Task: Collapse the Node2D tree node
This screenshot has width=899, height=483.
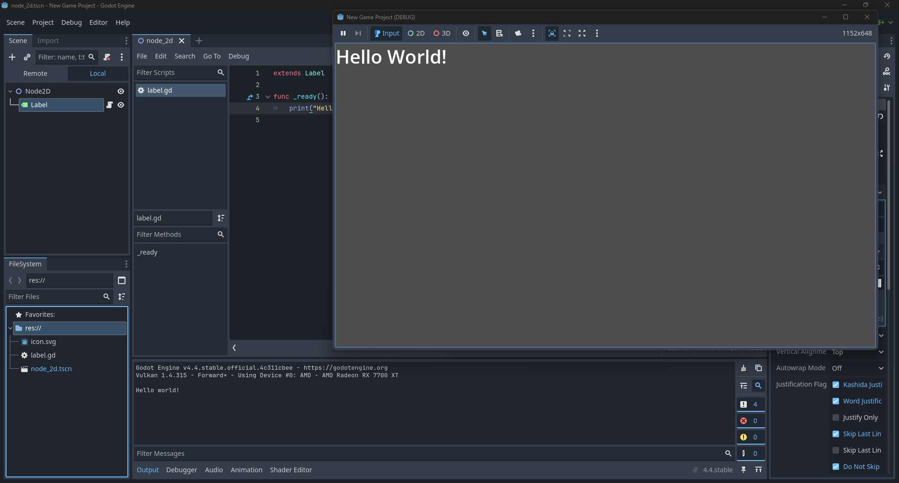Action: point(10,91)
